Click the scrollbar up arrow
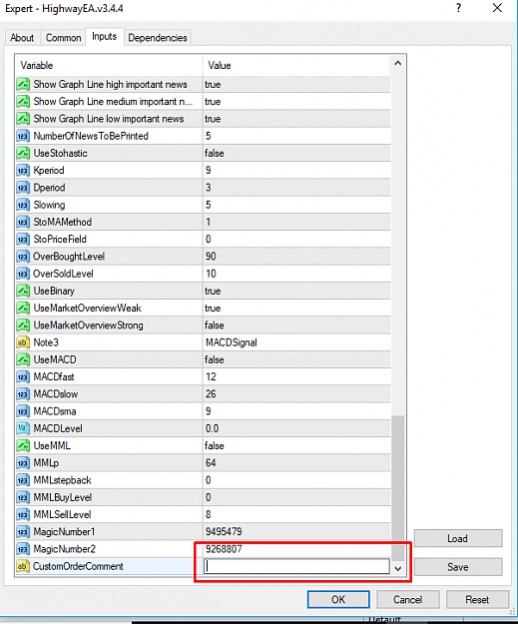The width and height of the screenshot is (518, 624). coord(398,64)
